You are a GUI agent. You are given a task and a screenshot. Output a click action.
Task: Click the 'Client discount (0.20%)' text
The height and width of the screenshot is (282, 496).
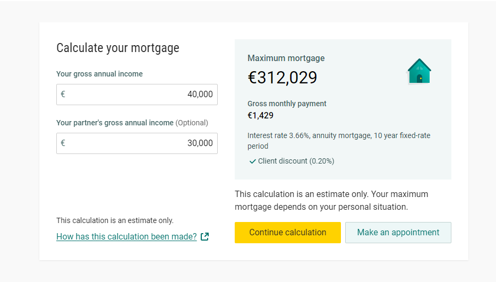click(296, 161)
